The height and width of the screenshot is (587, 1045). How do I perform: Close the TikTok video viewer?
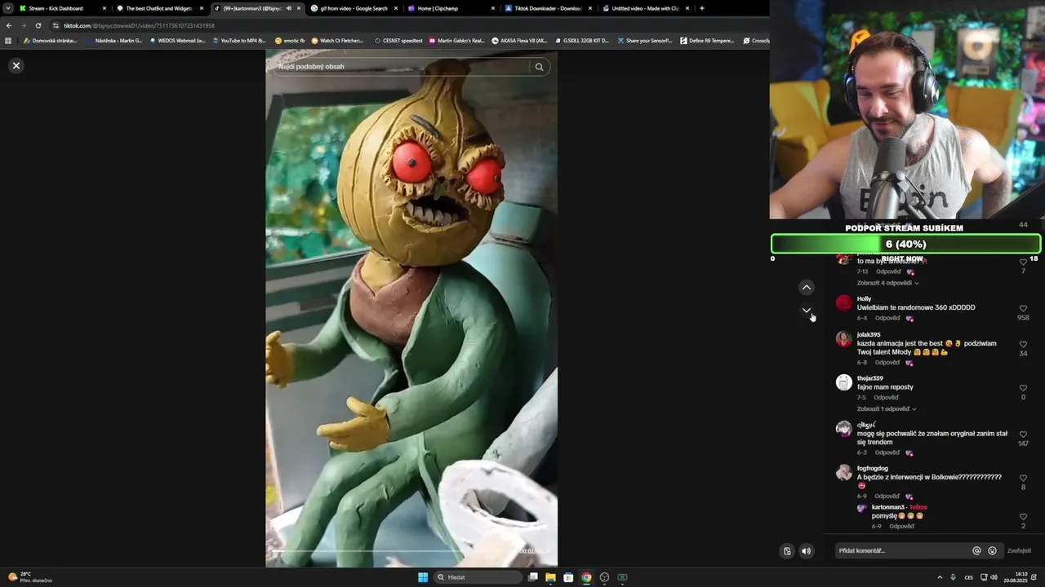click(x=16, y=65)
